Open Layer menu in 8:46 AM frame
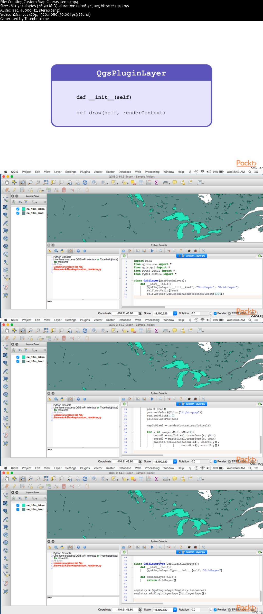Viewport: 263px width, 614px height. click(x=58, y=468)
